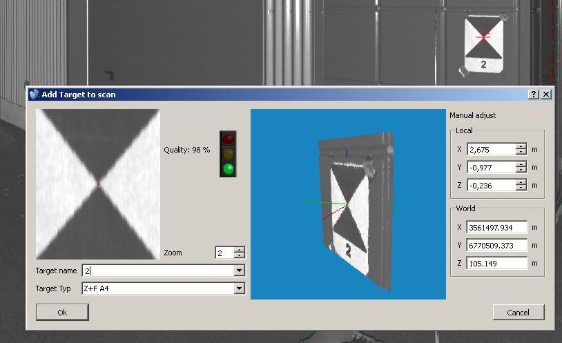Screen dimensions: 562x343
Task: Click the traffic light quality indicator
Action: 228,154
